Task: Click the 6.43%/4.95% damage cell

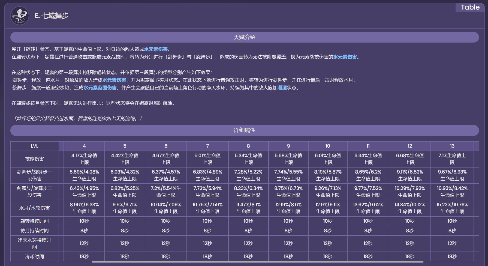Action: coord(84,192)
